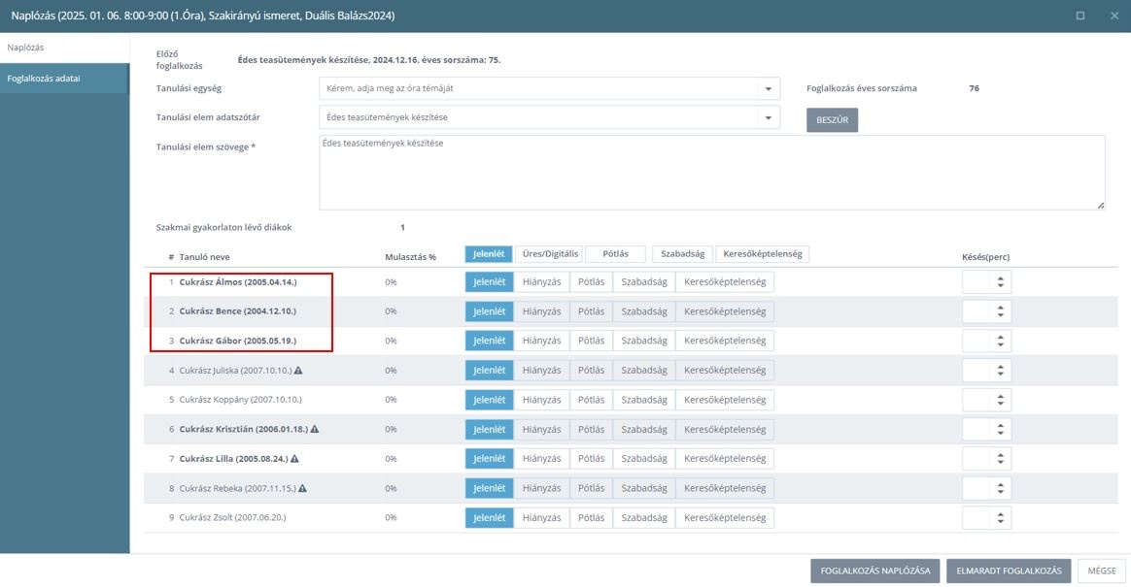Image resolution: width=1131 pixels, height=587 pixels.
Task: Expand Tanulási elem adatszótár dropdown
Action: coord(549,117)
